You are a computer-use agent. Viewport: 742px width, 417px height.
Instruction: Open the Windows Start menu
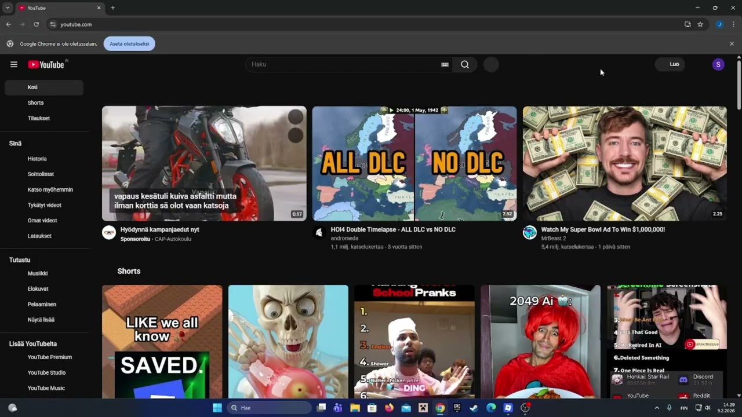(217, 408)
